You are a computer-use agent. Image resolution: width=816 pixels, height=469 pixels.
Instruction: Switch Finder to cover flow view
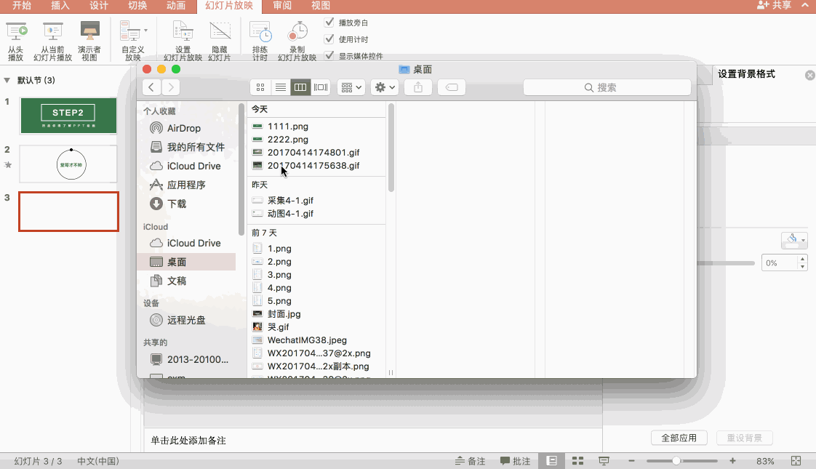tap(321, 87)
